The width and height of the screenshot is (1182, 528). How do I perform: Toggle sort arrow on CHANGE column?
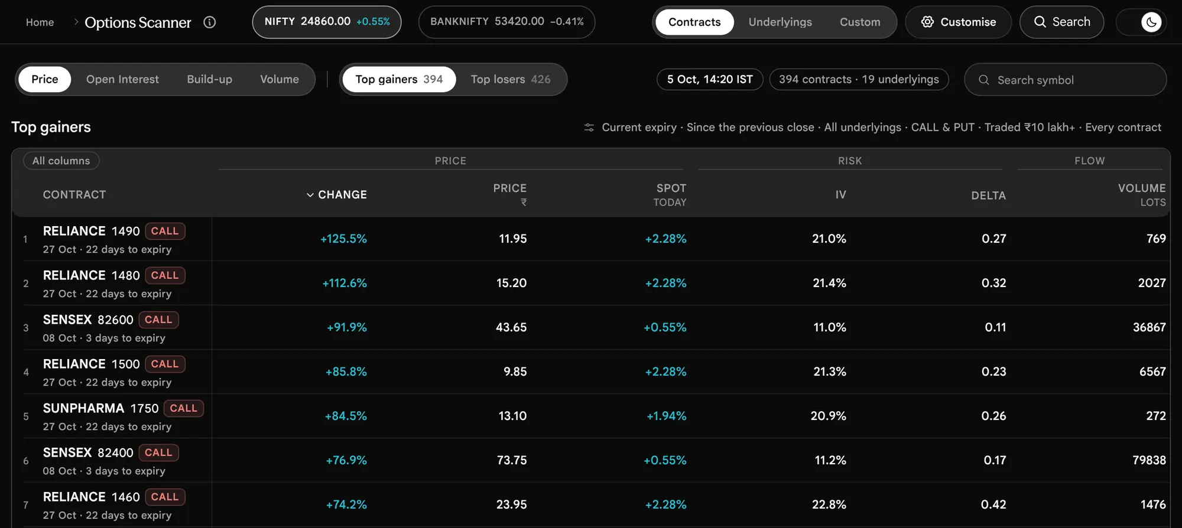coord(310,195)
